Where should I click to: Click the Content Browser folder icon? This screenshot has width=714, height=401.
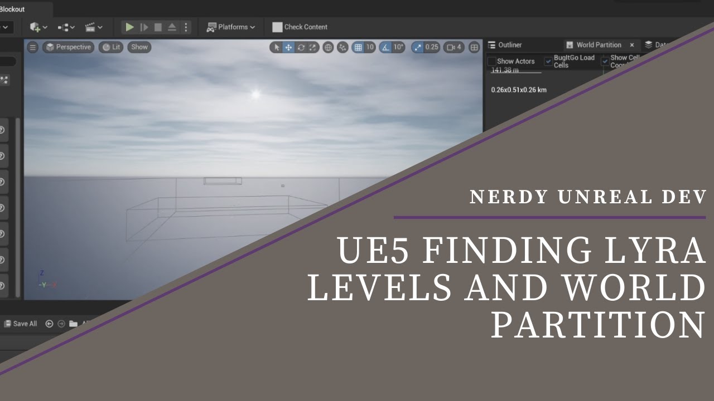point(74,324)
